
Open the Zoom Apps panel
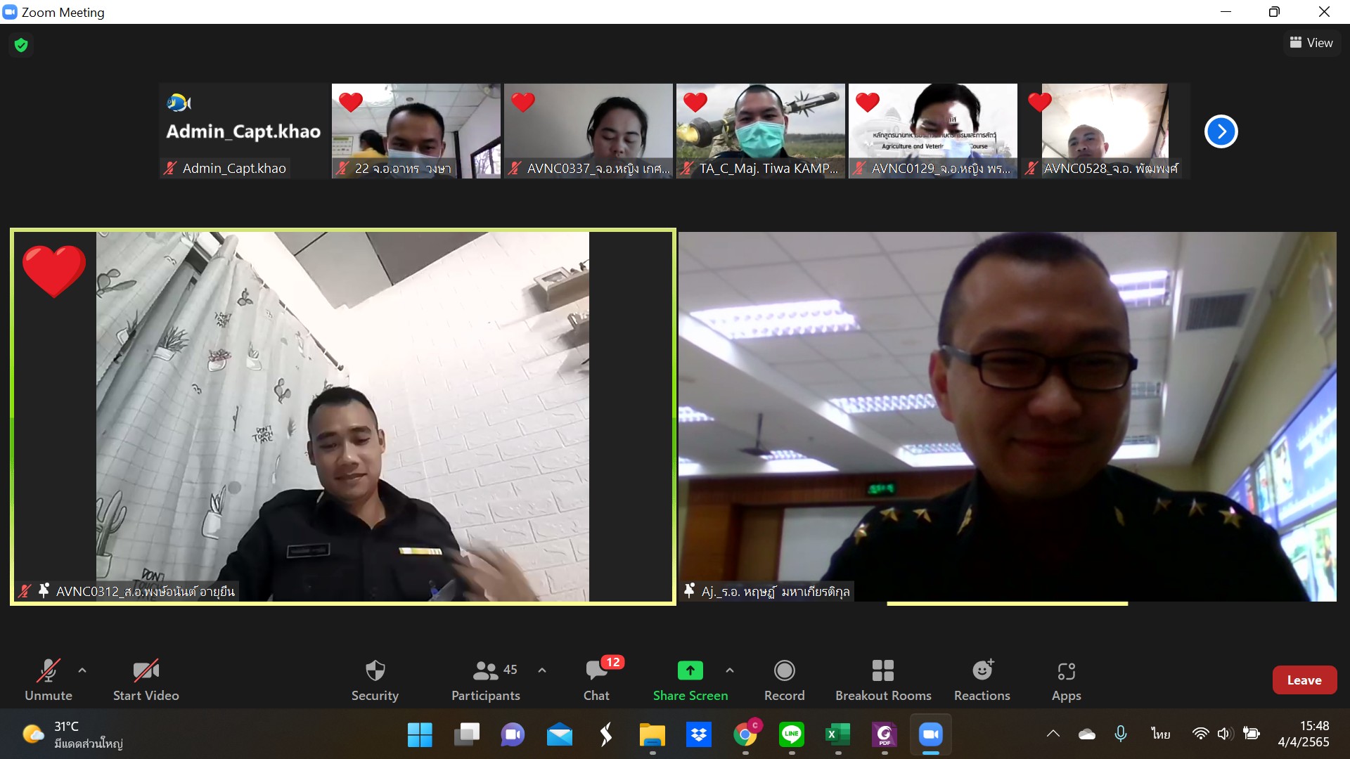point(1067,680)
